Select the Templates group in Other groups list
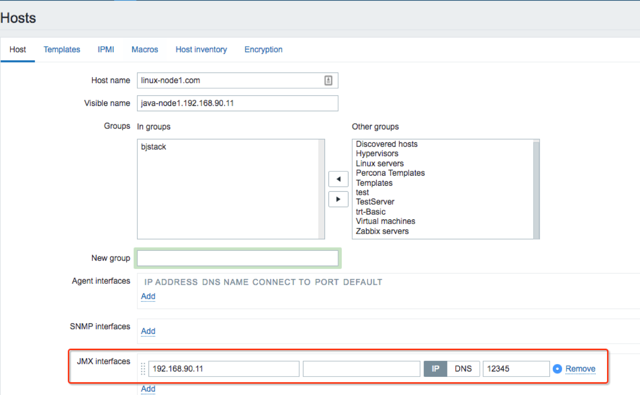This screenshot has height=395, width=640. [374, 183]
